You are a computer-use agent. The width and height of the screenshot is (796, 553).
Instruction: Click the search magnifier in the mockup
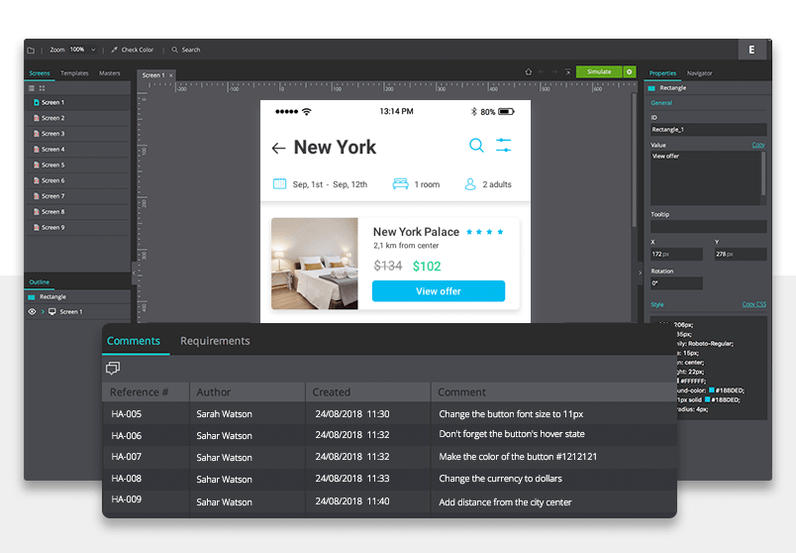(476, 146)
